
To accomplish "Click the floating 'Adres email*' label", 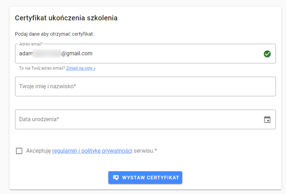I will (31, 44).
